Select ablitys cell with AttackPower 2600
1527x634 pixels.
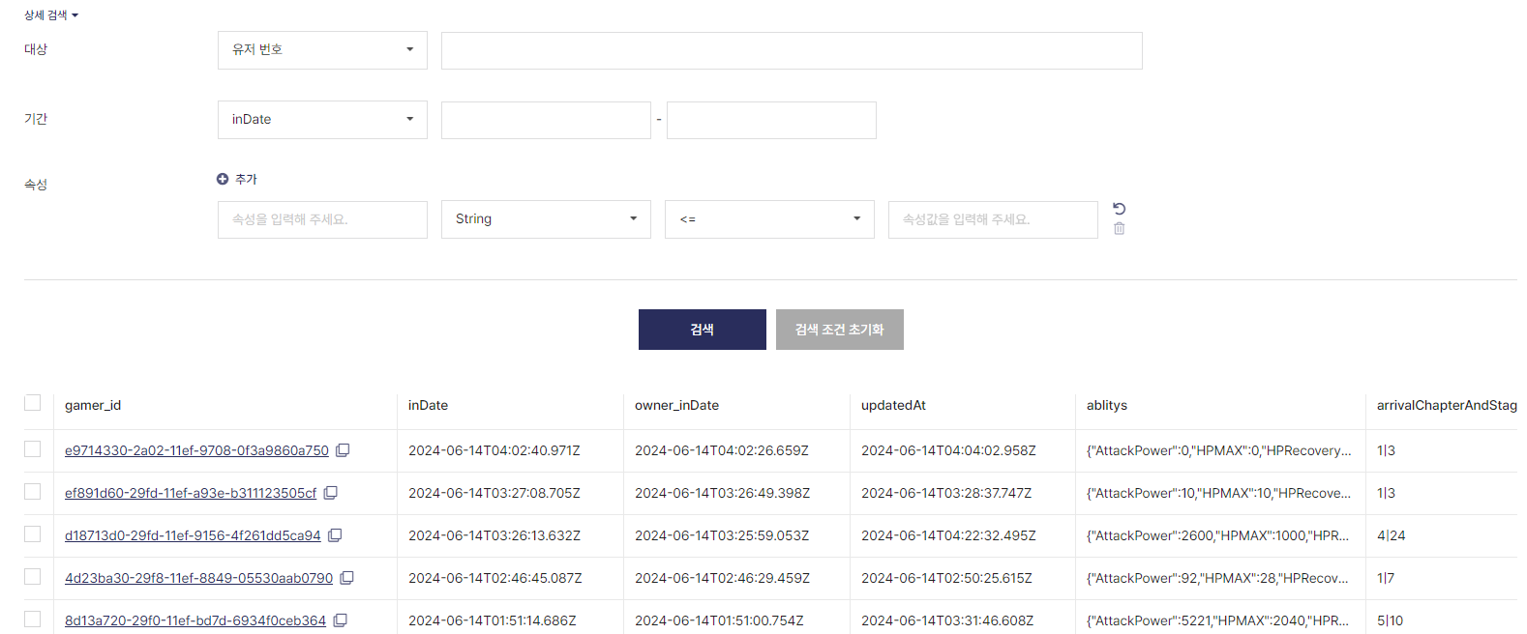point(1218,535)
